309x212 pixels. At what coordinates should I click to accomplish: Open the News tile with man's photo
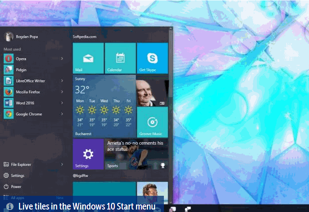click(152, 91)
